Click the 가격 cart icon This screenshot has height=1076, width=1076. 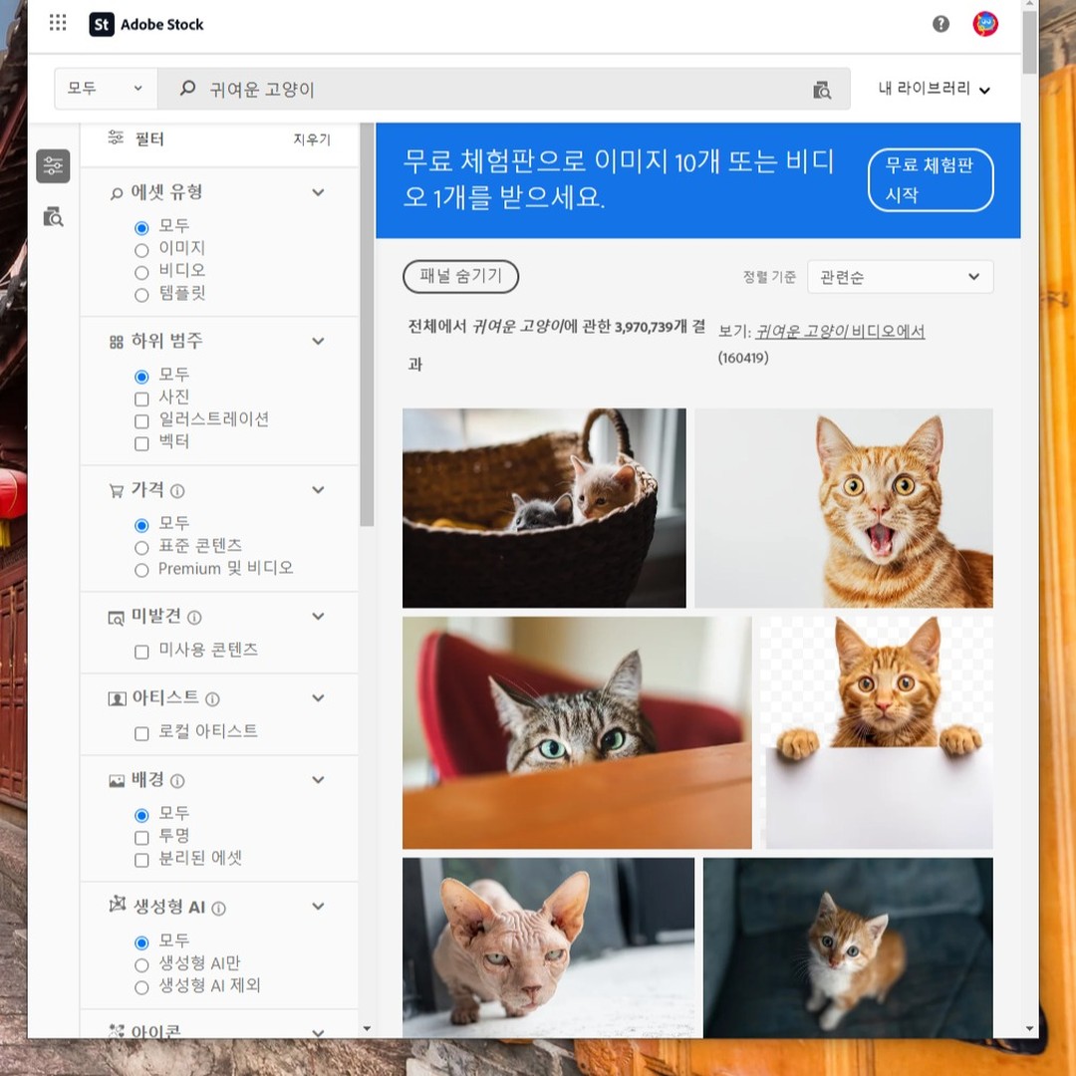pyautogui.click(x=117, y=490)
